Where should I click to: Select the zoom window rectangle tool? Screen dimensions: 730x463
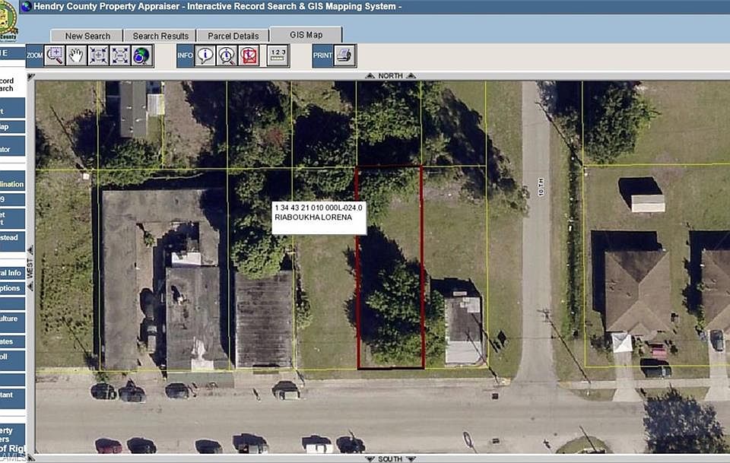click(55, 55)
